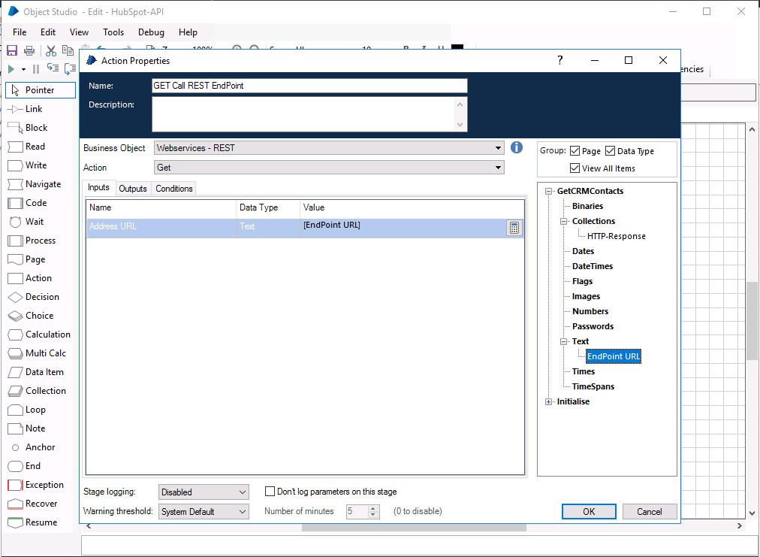Collapse the Collections tree node
760x557 pixels.
click(564, 221)
